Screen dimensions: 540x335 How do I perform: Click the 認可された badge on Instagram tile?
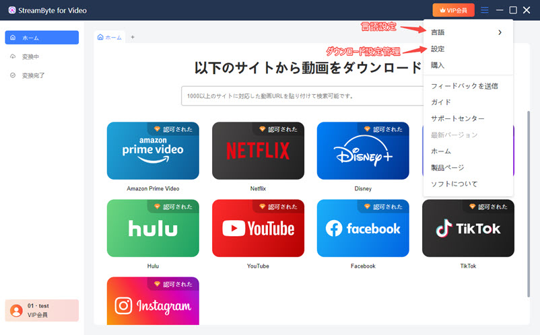[173, 284]
